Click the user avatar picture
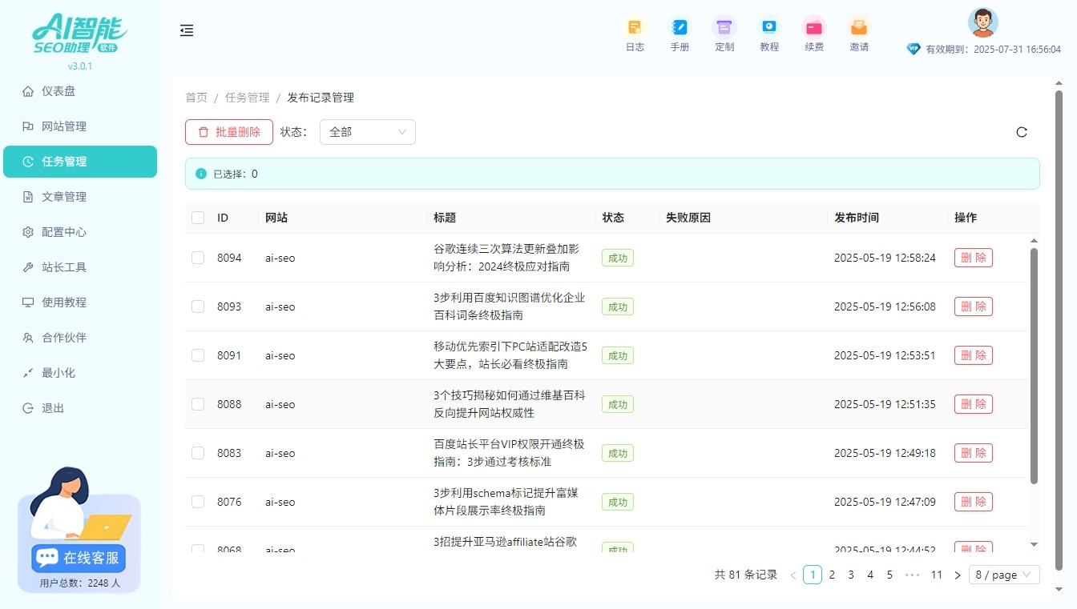Image resolution: width=1077 pixels, height=609 pixels. [x=982, y=22]
